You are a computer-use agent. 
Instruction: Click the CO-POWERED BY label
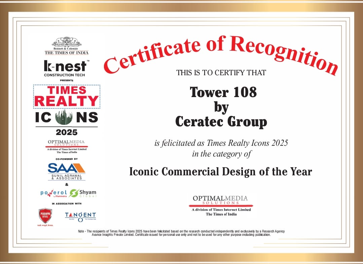click(67, 159)
